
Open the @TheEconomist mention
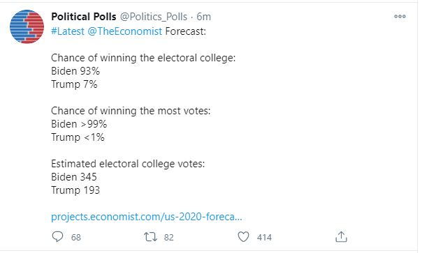pyautogui.click(x=125, y=31)
